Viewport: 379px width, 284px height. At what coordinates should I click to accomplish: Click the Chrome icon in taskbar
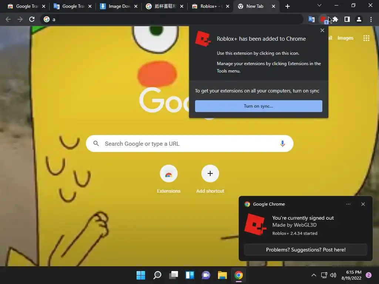[x=239, y=275]
